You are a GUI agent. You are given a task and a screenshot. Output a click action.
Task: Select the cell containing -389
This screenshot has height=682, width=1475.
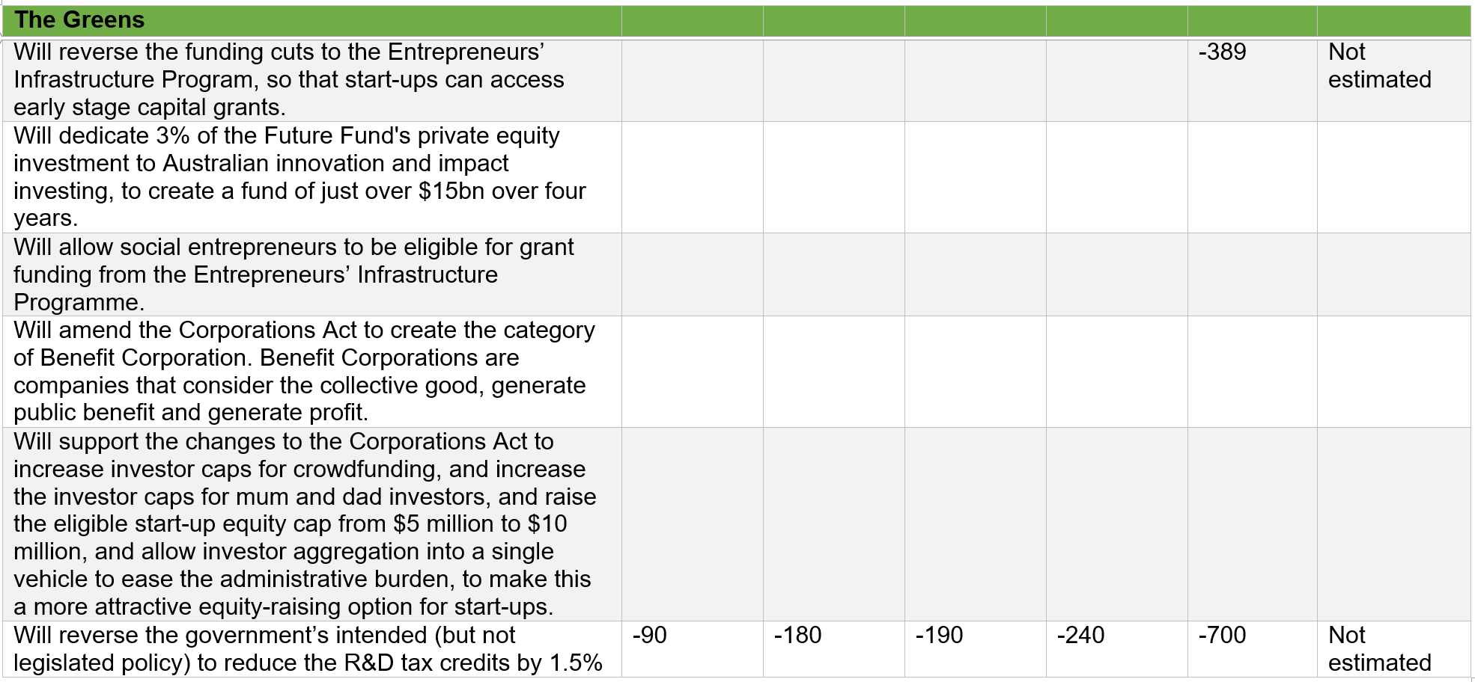tap(1222, 52)
